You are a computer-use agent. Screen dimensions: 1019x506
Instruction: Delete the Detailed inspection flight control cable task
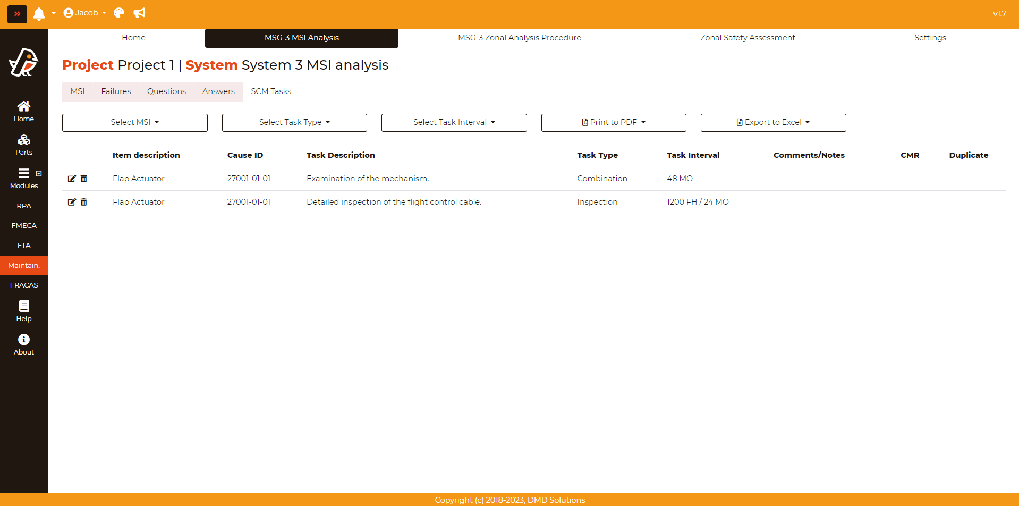[x=84, y=203]
